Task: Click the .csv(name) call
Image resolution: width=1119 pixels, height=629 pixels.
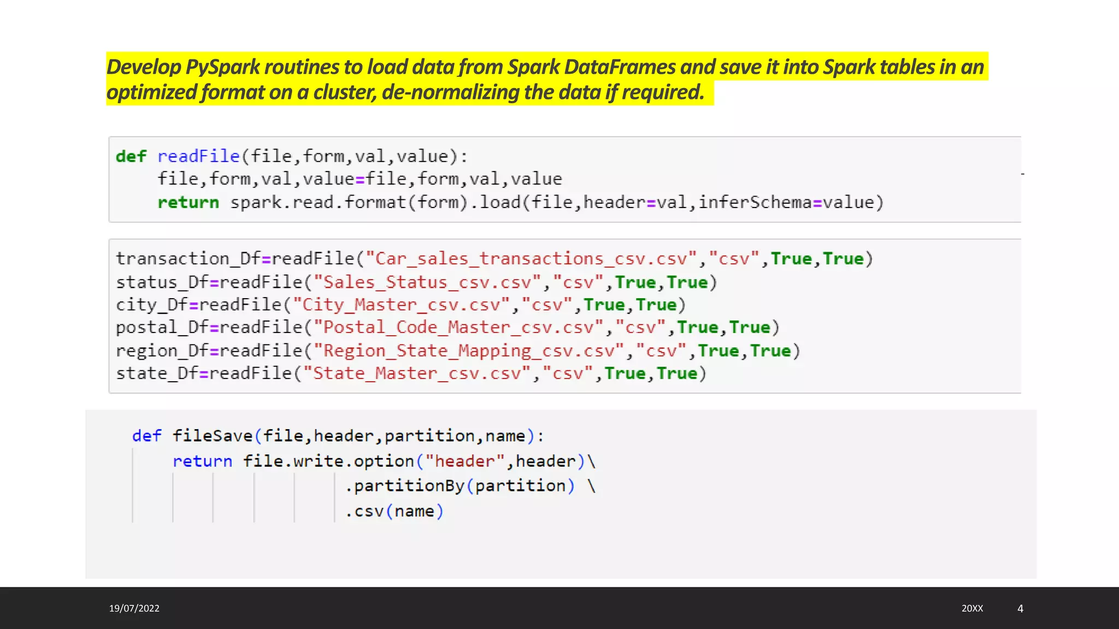Action: point(394,512)
